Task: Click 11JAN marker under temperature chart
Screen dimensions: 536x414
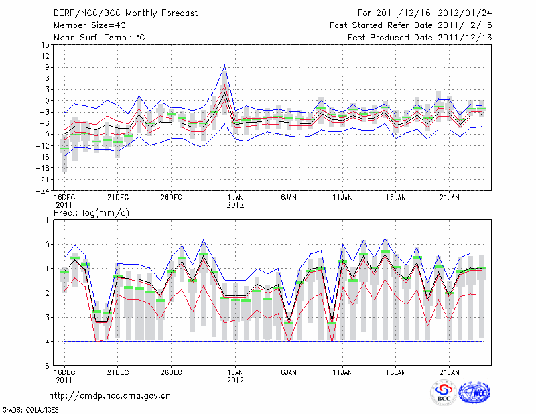Action: tap(342, 198)
